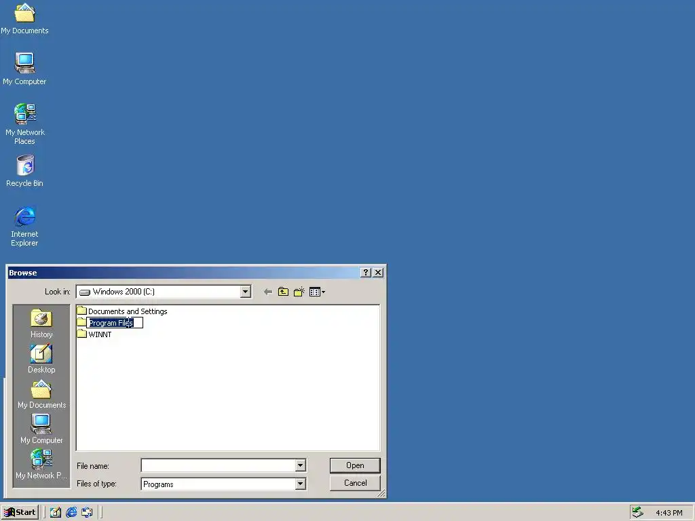695x521 pixels.
Task: Click the help question mark button
Action: (x=366, y=273)
